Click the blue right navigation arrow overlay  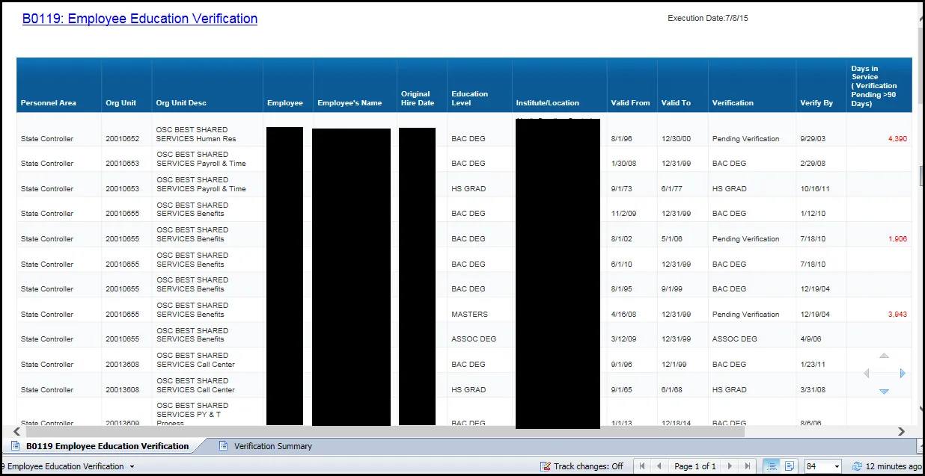(903, 373)
